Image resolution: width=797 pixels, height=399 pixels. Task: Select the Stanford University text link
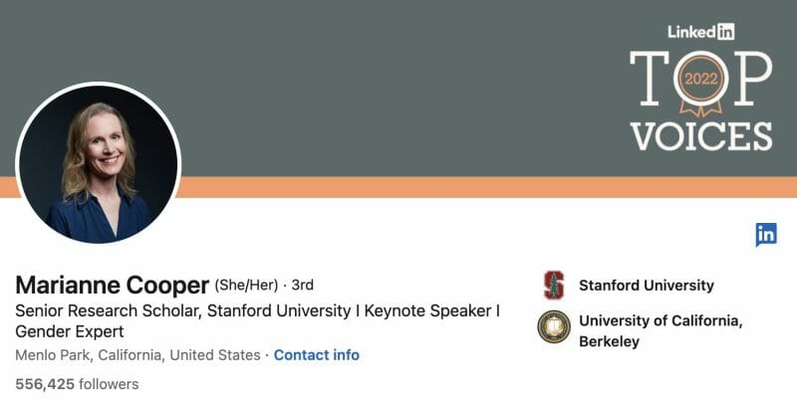click(x=647, y=286)
